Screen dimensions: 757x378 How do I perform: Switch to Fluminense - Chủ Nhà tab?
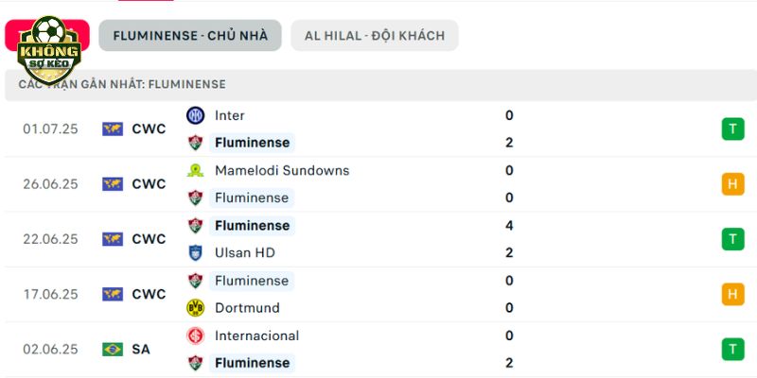pyautogui.click(x=190, y=35)
